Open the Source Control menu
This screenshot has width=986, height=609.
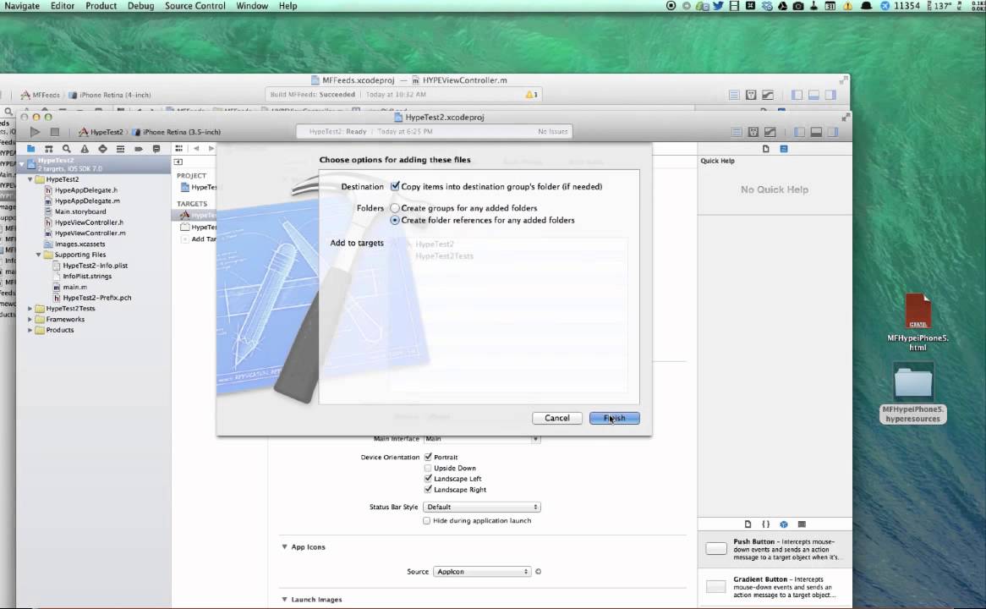[195, 6]
